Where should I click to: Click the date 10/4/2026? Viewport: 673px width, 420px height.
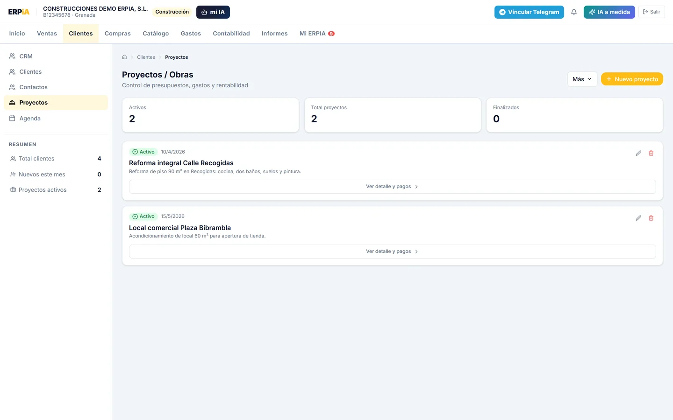[x=173, y=152]
